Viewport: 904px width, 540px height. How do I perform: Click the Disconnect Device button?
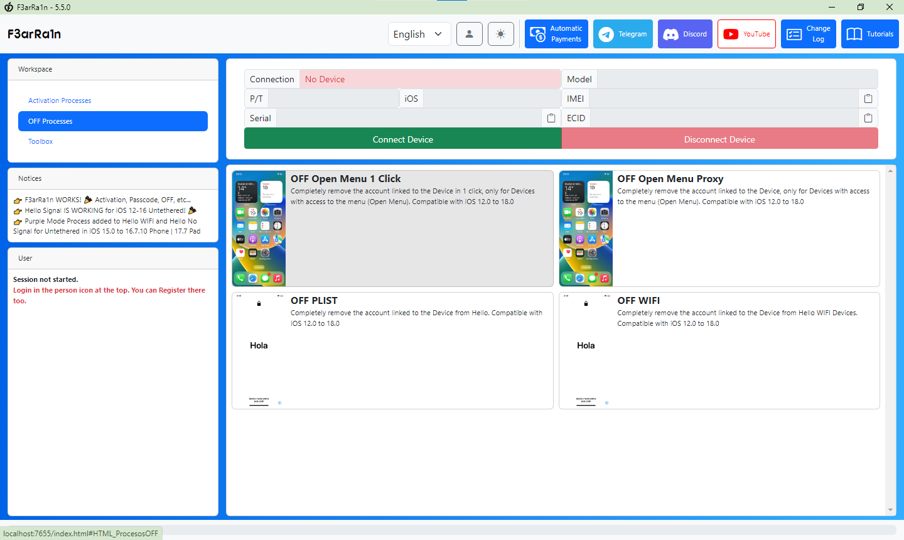pos(719,139)
